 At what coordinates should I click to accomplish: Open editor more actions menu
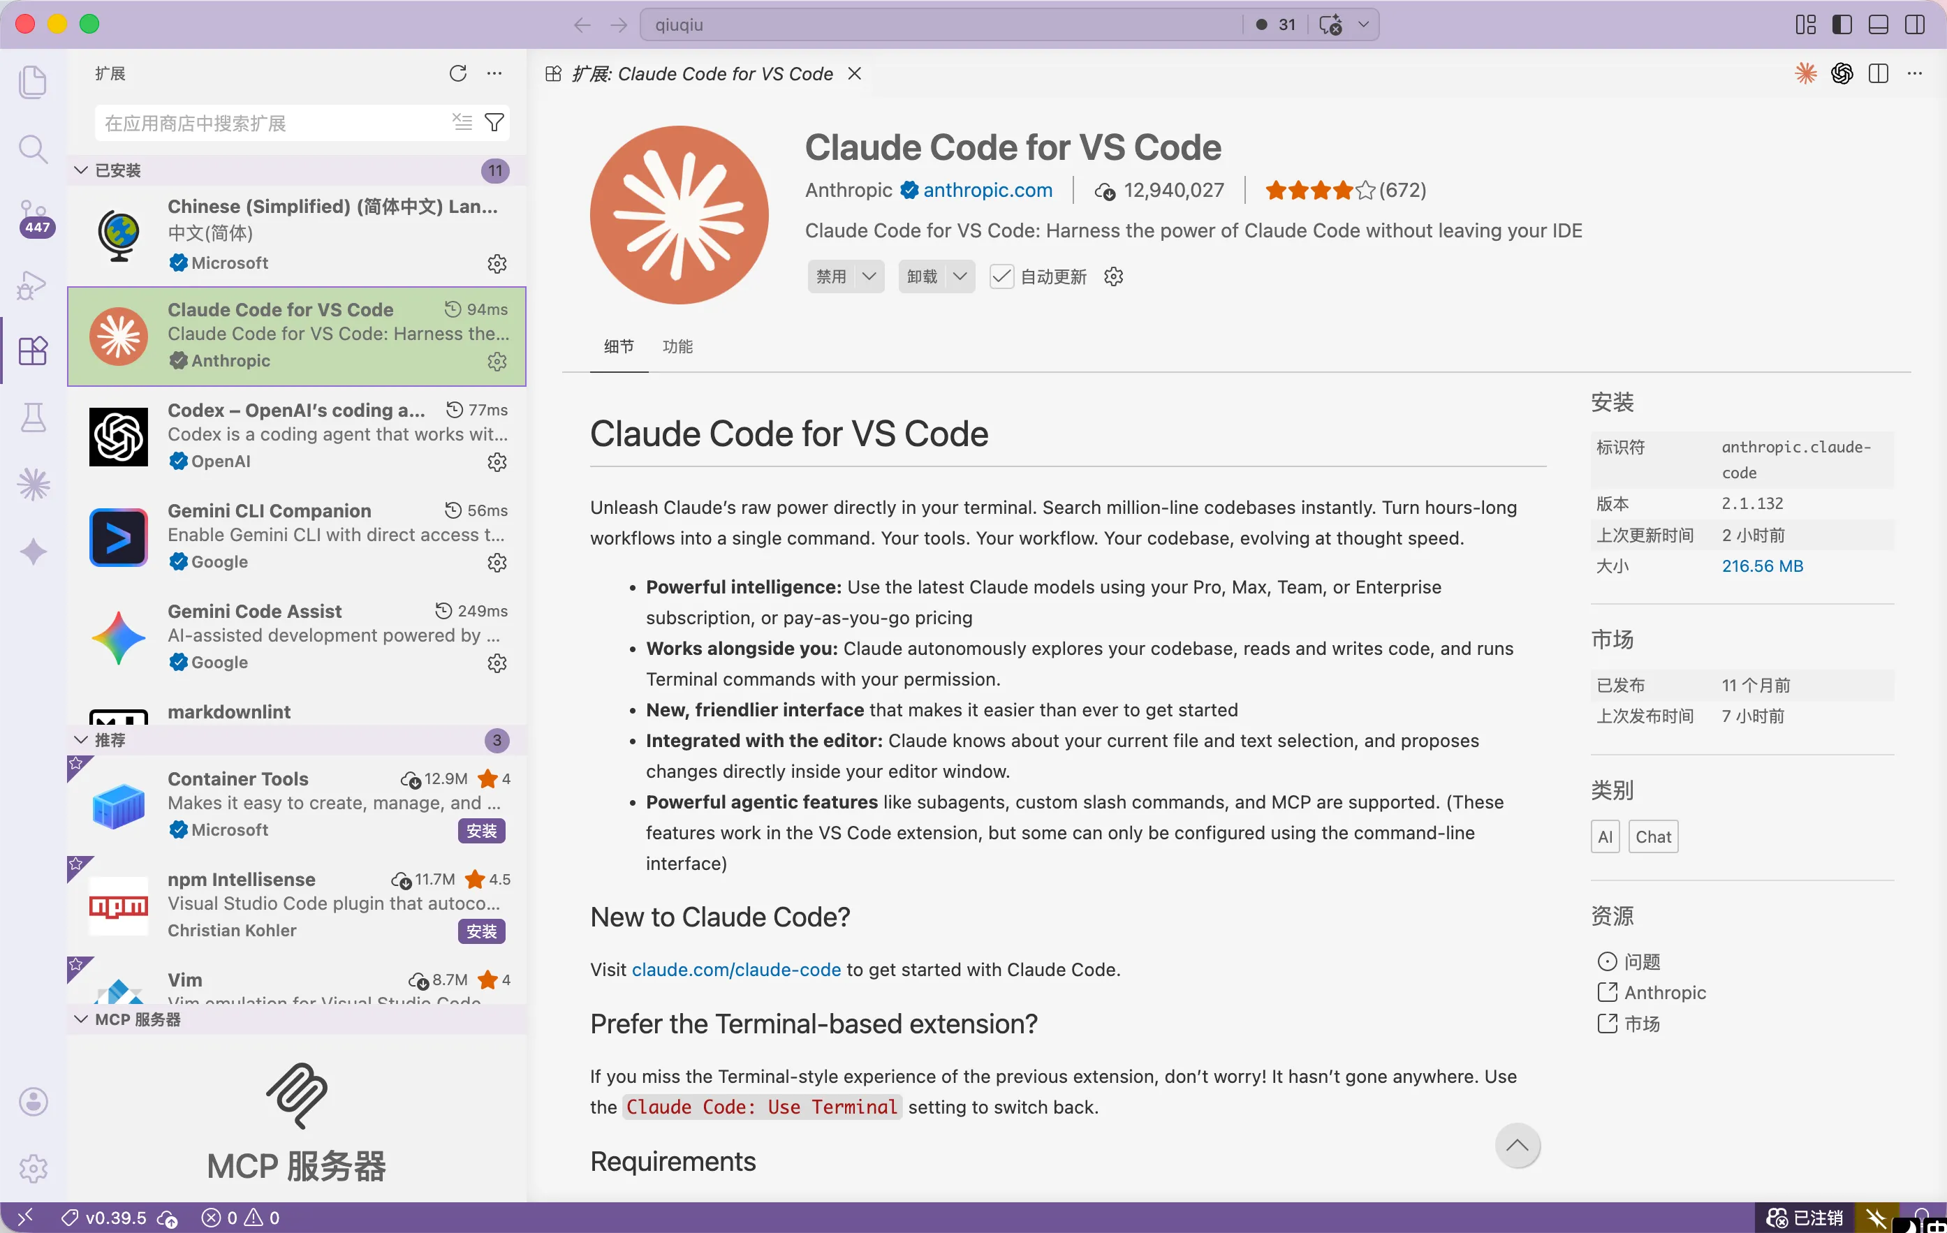click(1915, 73)
